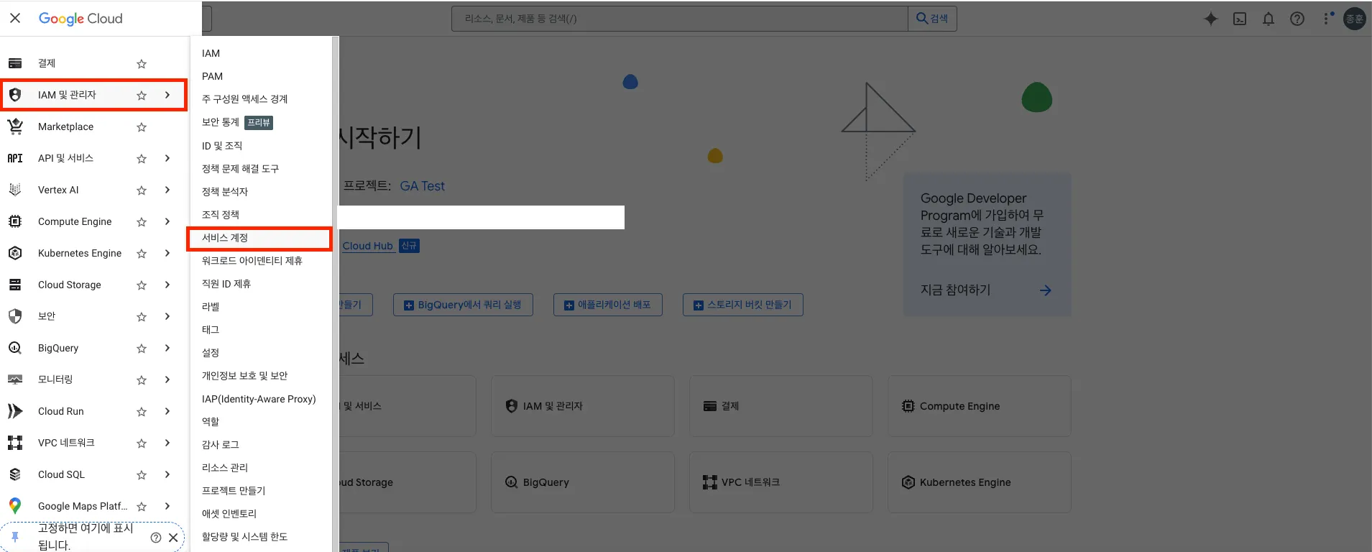The height and width of the screenshot is (552, 1372).
Task: Open the account avatar in top bar
Action: 1355,19
